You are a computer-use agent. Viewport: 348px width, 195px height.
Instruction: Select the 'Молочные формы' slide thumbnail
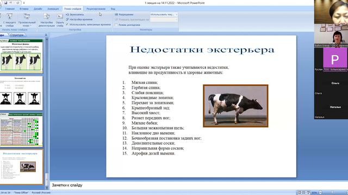(21, 56)
